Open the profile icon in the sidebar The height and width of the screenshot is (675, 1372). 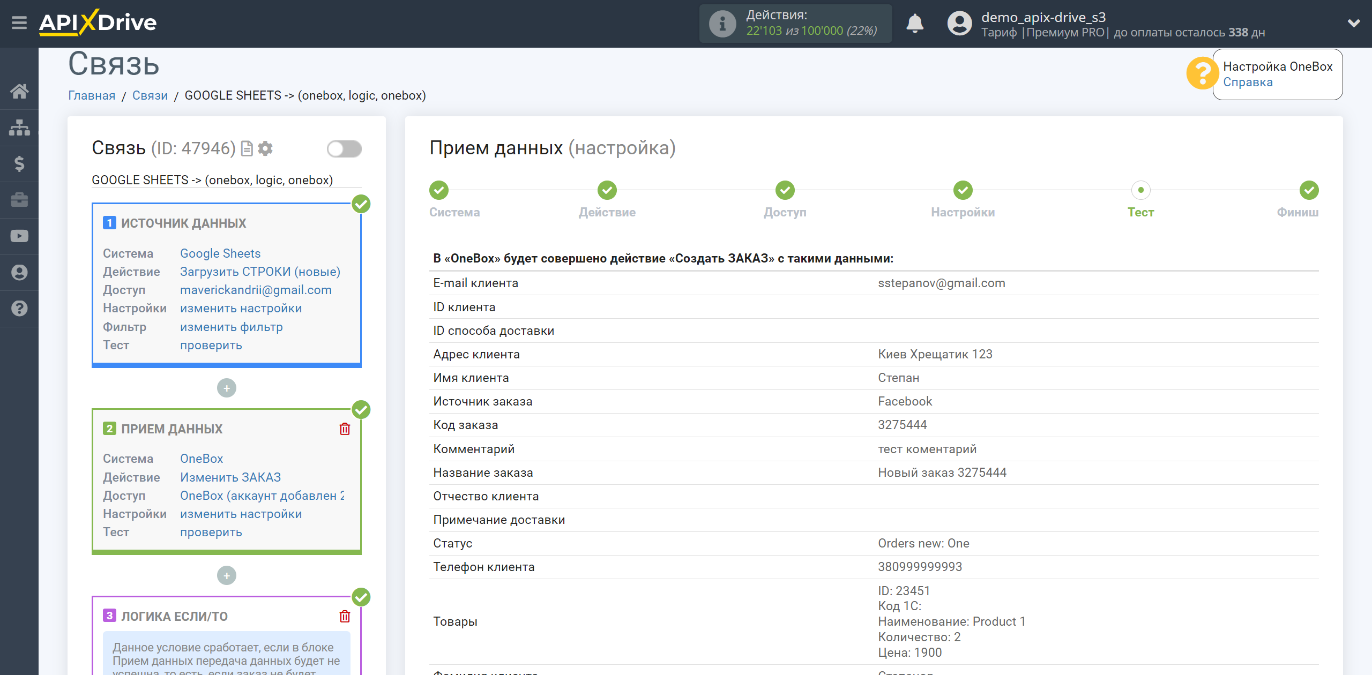click(19, 273)
